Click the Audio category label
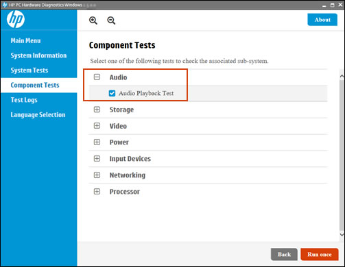Viewport: 345px width, 267px height. pos(118,77)
